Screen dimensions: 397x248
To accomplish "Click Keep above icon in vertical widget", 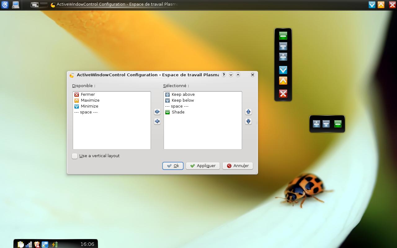I will (283, 56).
